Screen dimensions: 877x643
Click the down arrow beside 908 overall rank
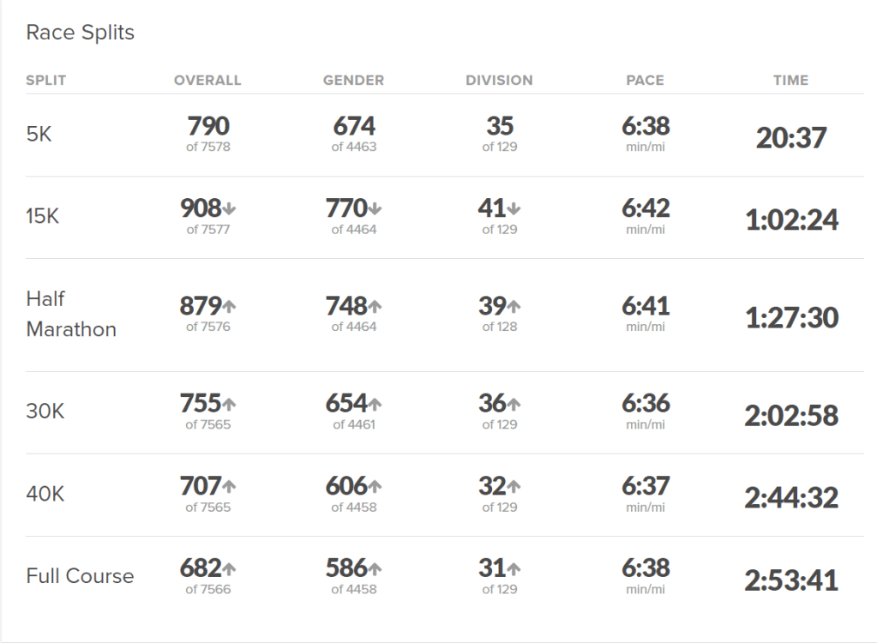click(229, 209)
